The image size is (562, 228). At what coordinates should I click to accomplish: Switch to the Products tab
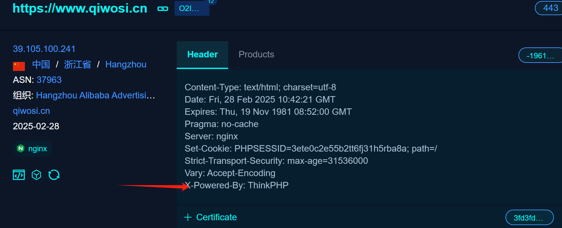pyautogui.click(x=256, y=55)
